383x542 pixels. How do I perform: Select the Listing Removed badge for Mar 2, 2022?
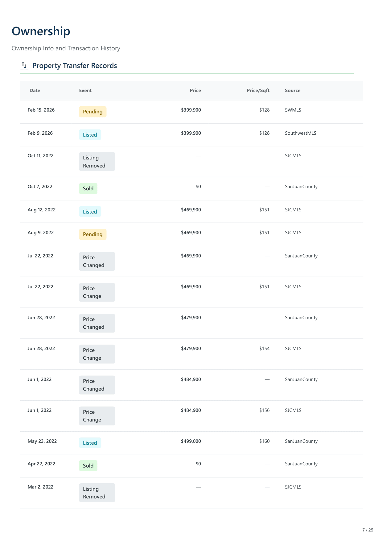(97, 493)
